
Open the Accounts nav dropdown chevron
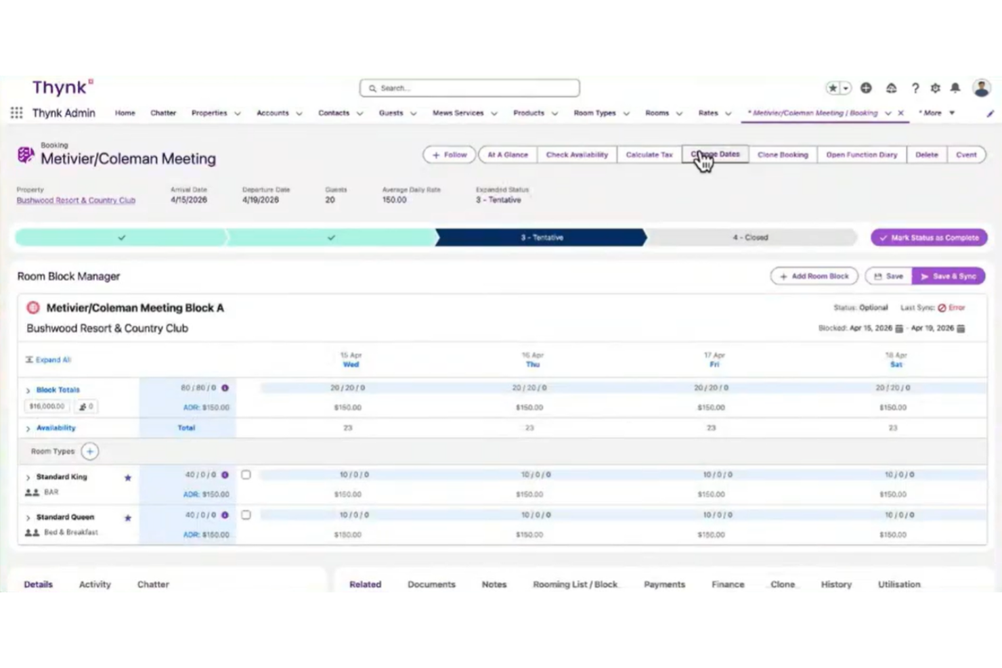[299, 114]
